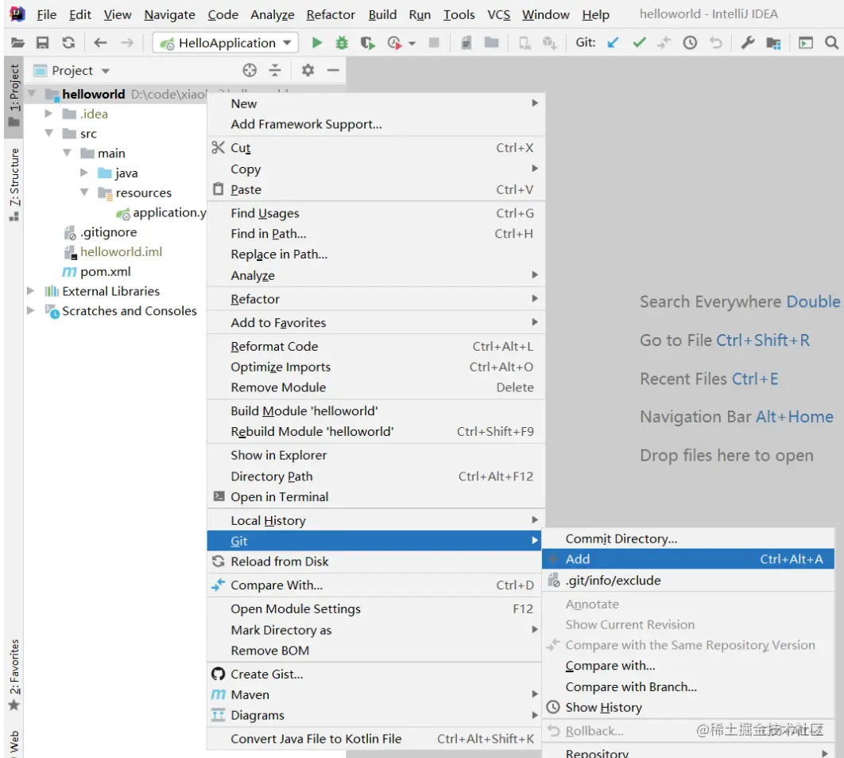Select Open Module Settings entry
This screenshot has width=844, height=758.
(x=376, y=608)
